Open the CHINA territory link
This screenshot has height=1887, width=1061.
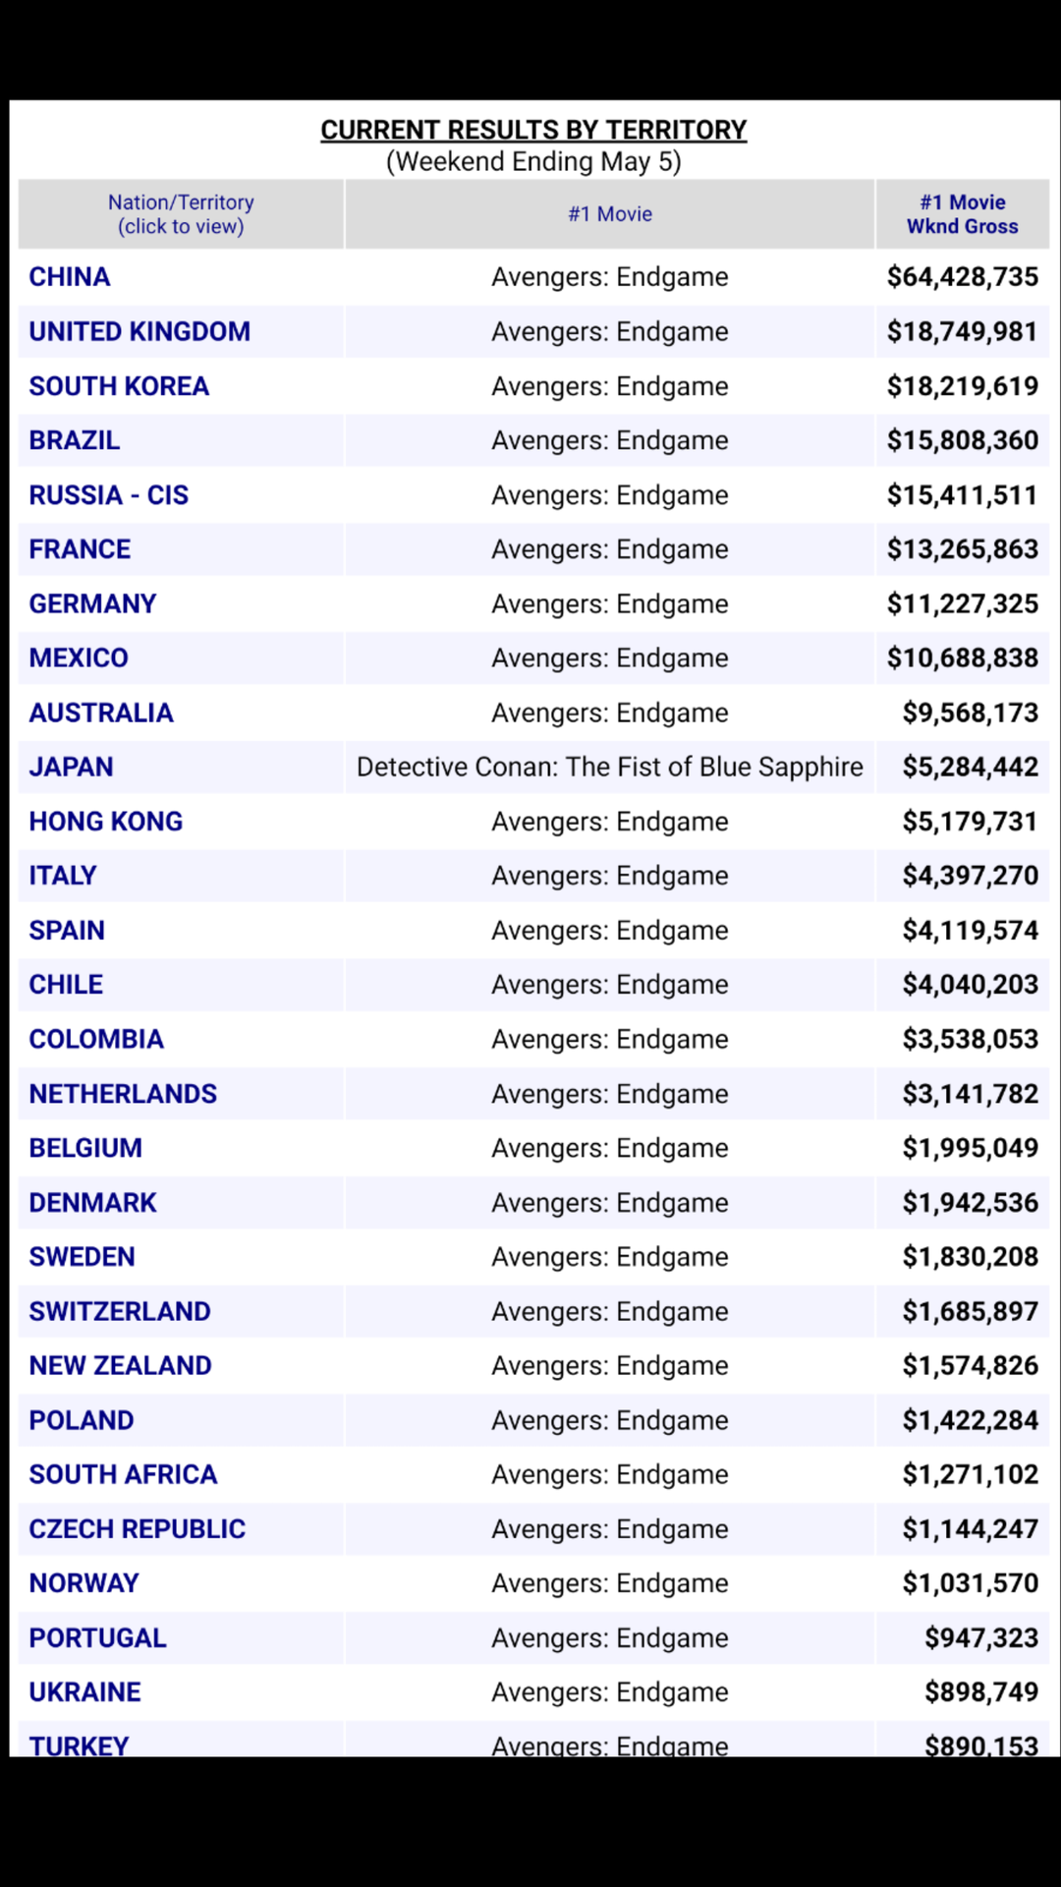(x=70, y=277)
